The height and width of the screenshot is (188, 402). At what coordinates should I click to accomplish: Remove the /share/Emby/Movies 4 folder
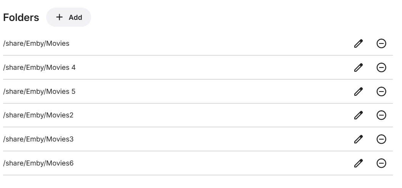pos(381,67)
